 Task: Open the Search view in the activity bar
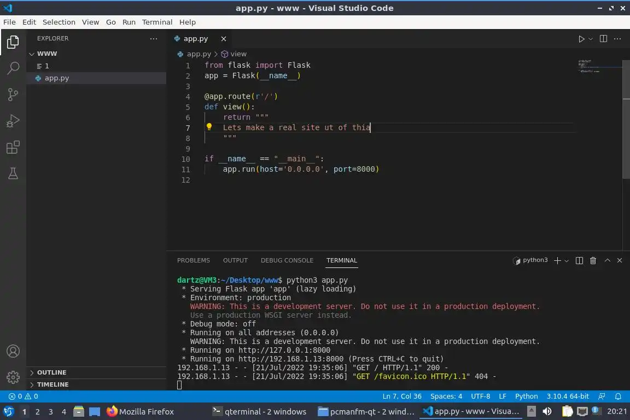(13, 68)
